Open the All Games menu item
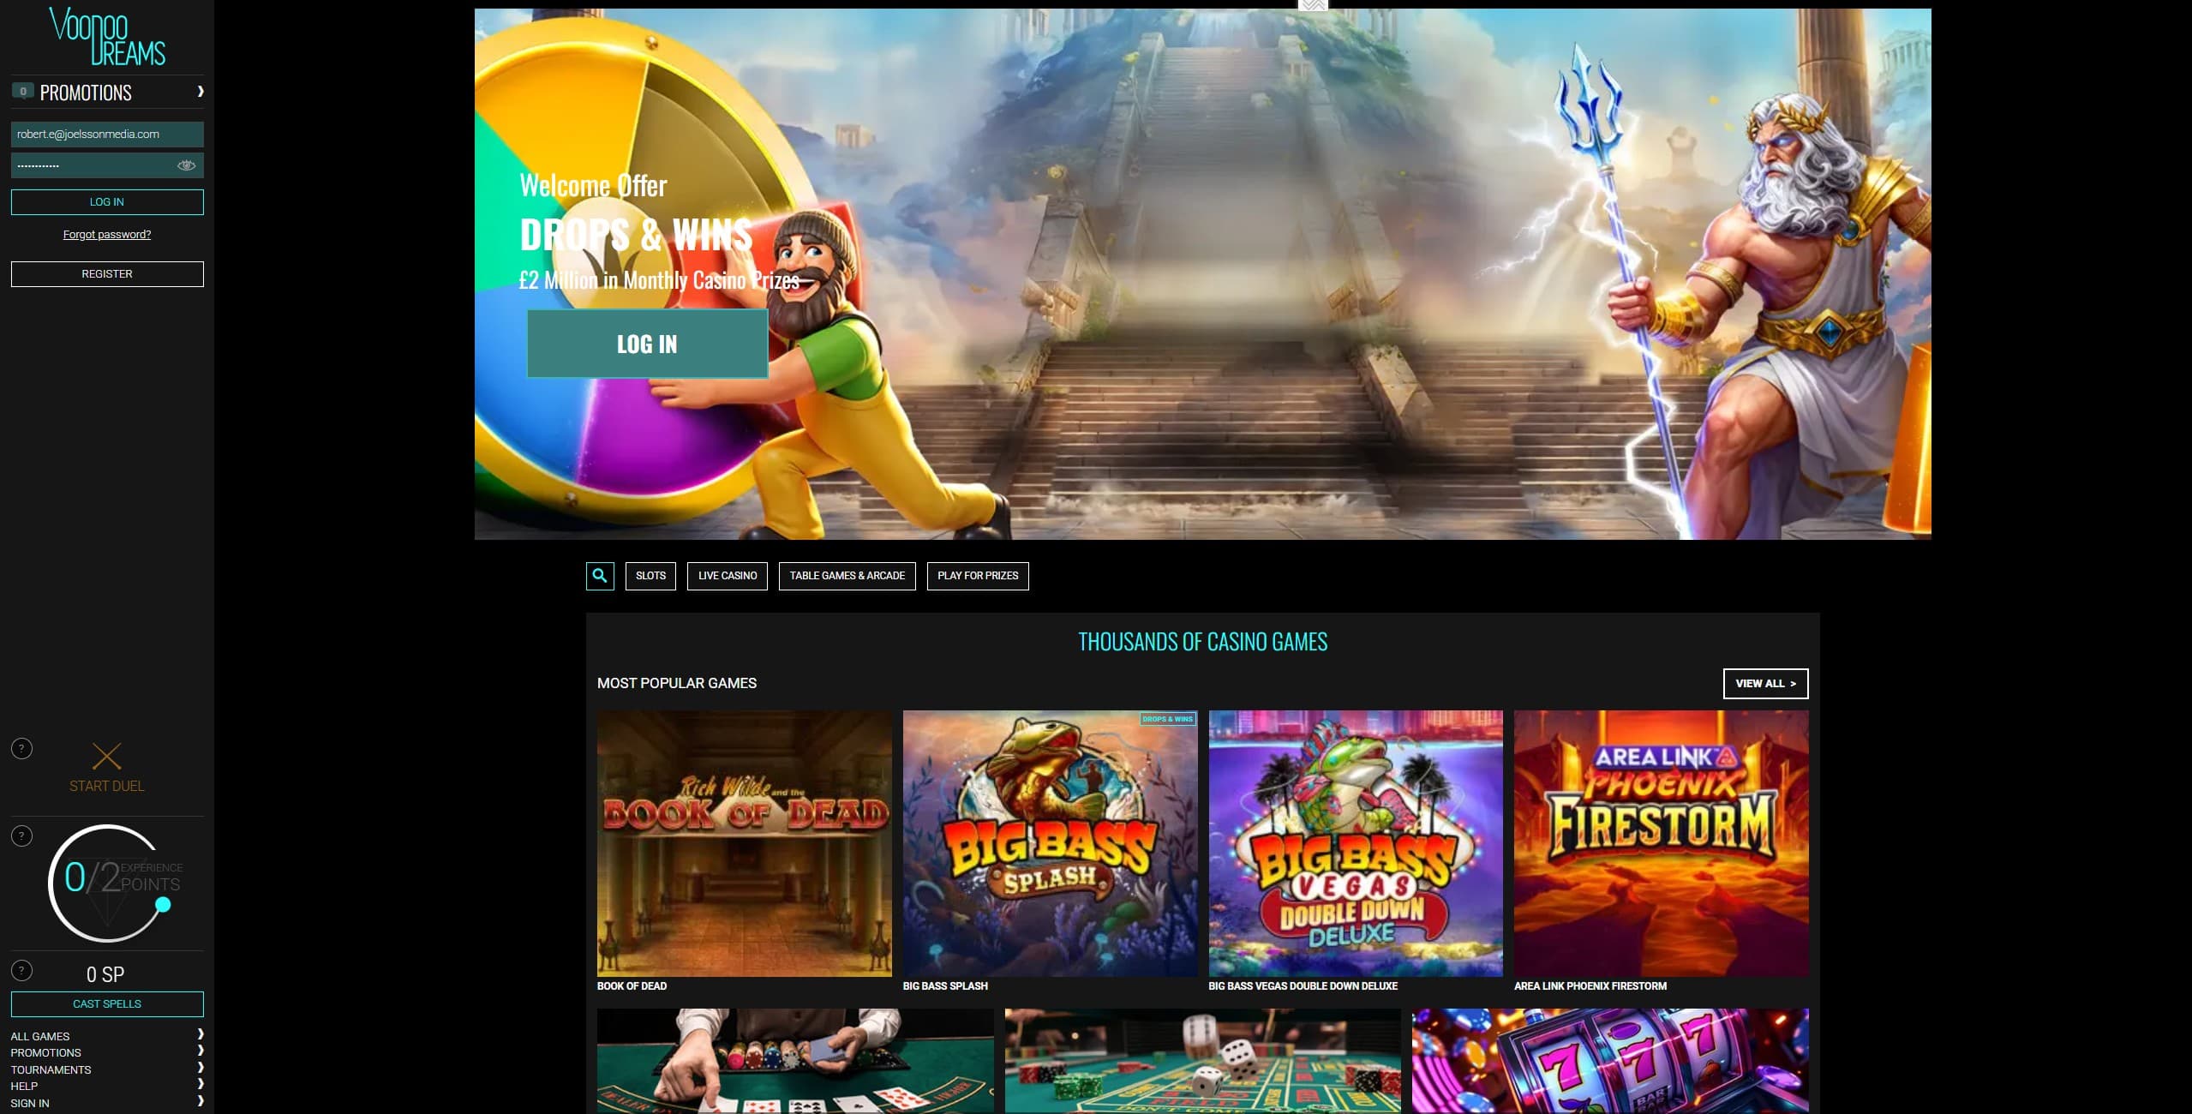The image size is (2192, 1114). tap(40, 1036)
